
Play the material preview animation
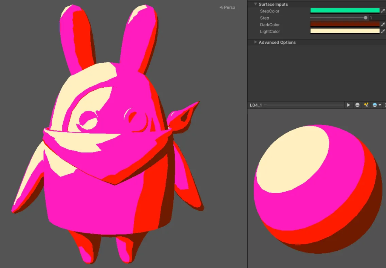349,105
